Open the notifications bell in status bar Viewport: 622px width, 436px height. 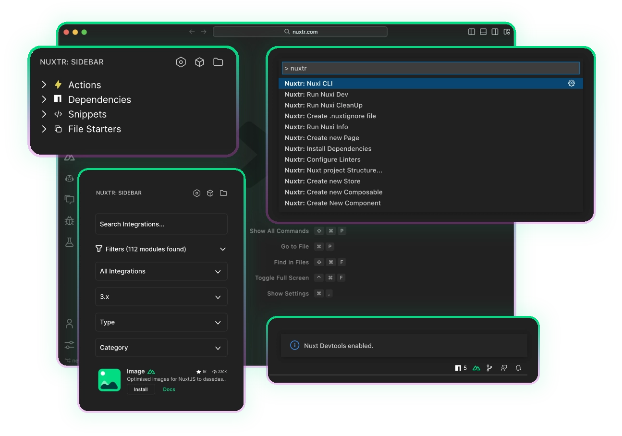click(x=518, y=368)
